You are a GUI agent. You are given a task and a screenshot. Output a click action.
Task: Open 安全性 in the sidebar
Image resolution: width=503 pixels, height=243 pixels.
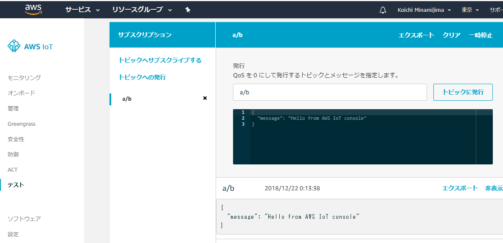16,139
